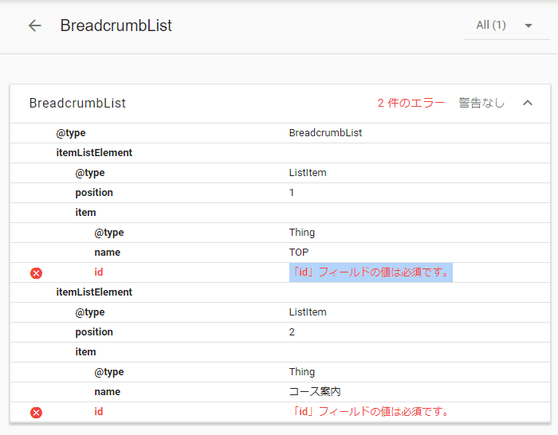Click the first red error icon for TOP item
This screenshot has height=435, width=558.
[36, 273]
